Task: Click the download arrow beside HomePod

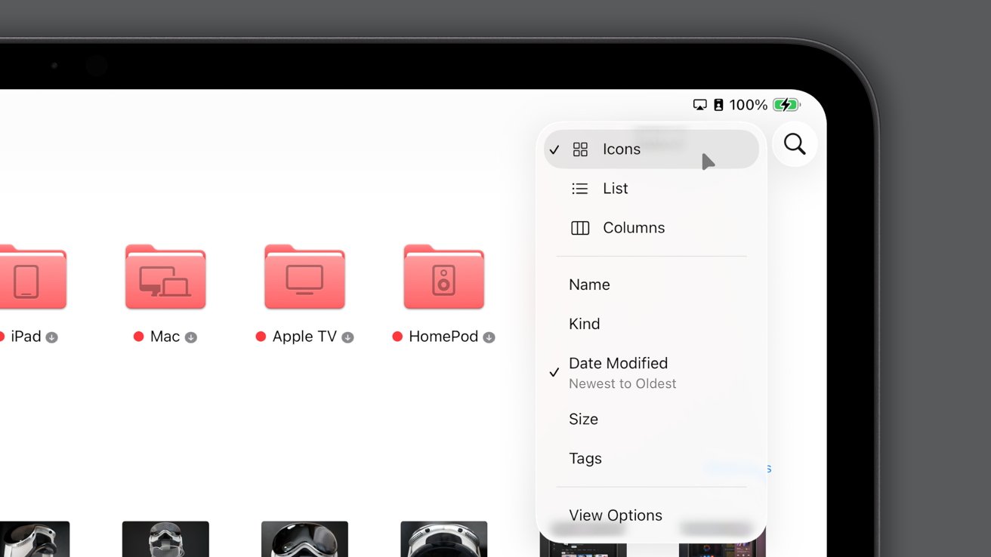Action: coord(489,337)
